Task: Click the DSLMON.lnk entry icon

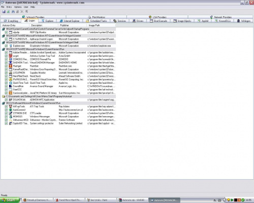Action: 11,100
